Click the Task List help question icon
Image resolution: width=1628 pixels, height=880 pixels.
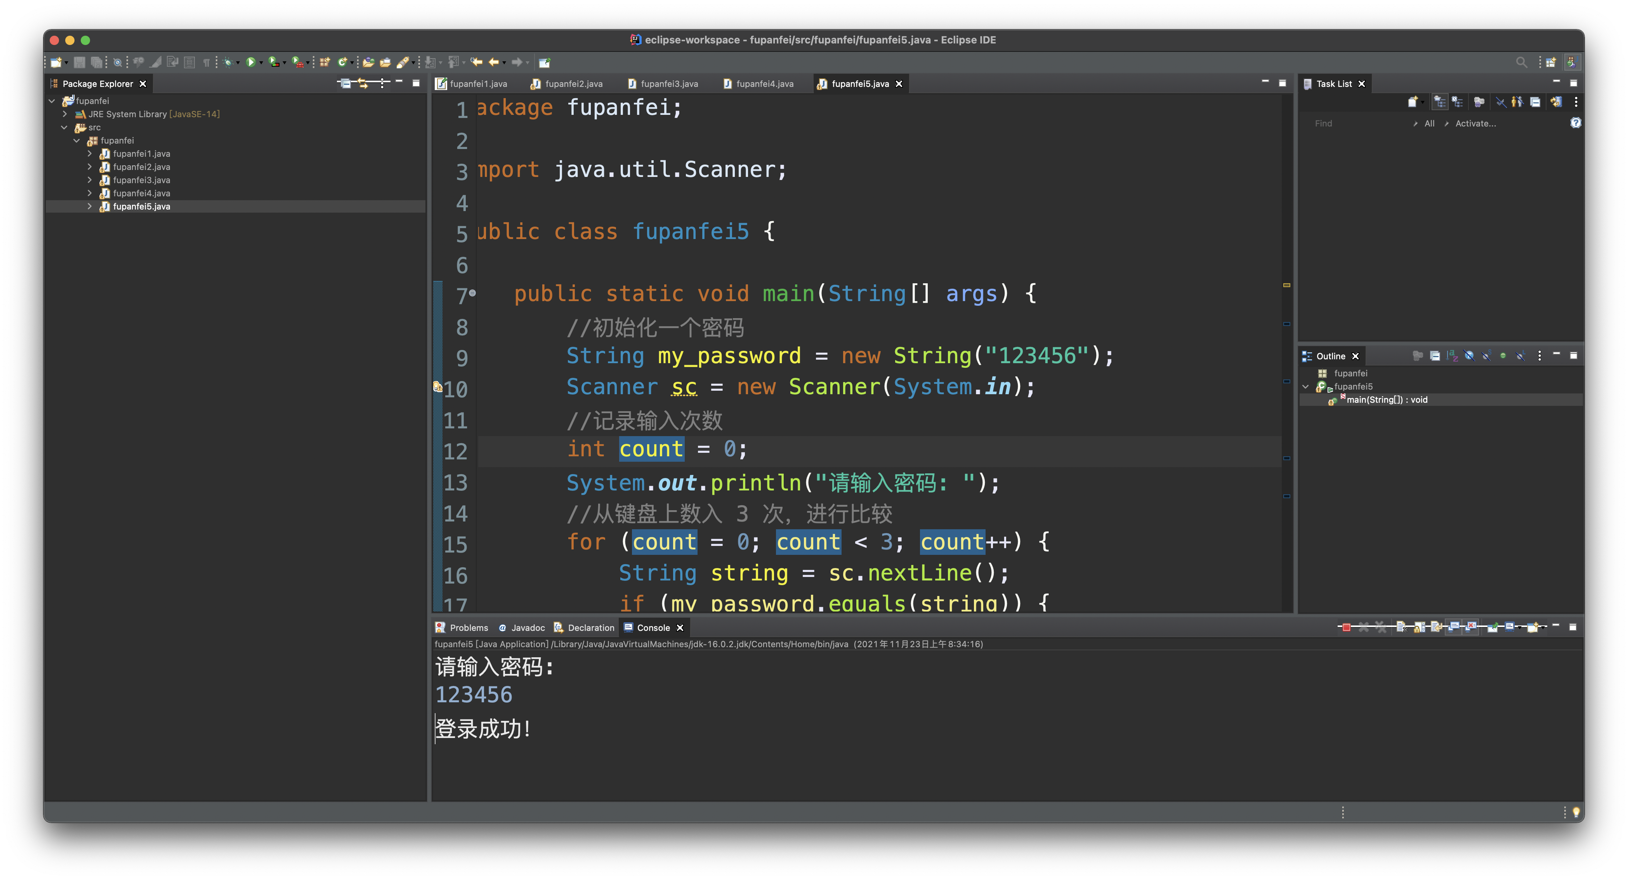click(x=1576, y=123)
